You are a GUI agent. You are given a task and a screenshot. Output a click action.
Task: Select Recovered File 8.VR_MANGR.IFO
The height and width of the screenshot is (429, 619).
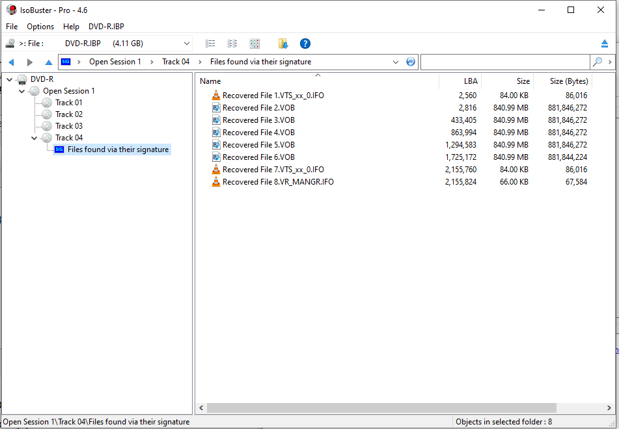[278, 182]
